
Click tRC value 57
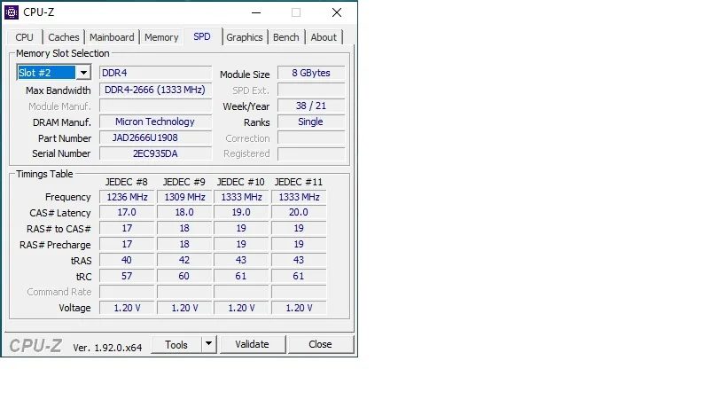127,276
